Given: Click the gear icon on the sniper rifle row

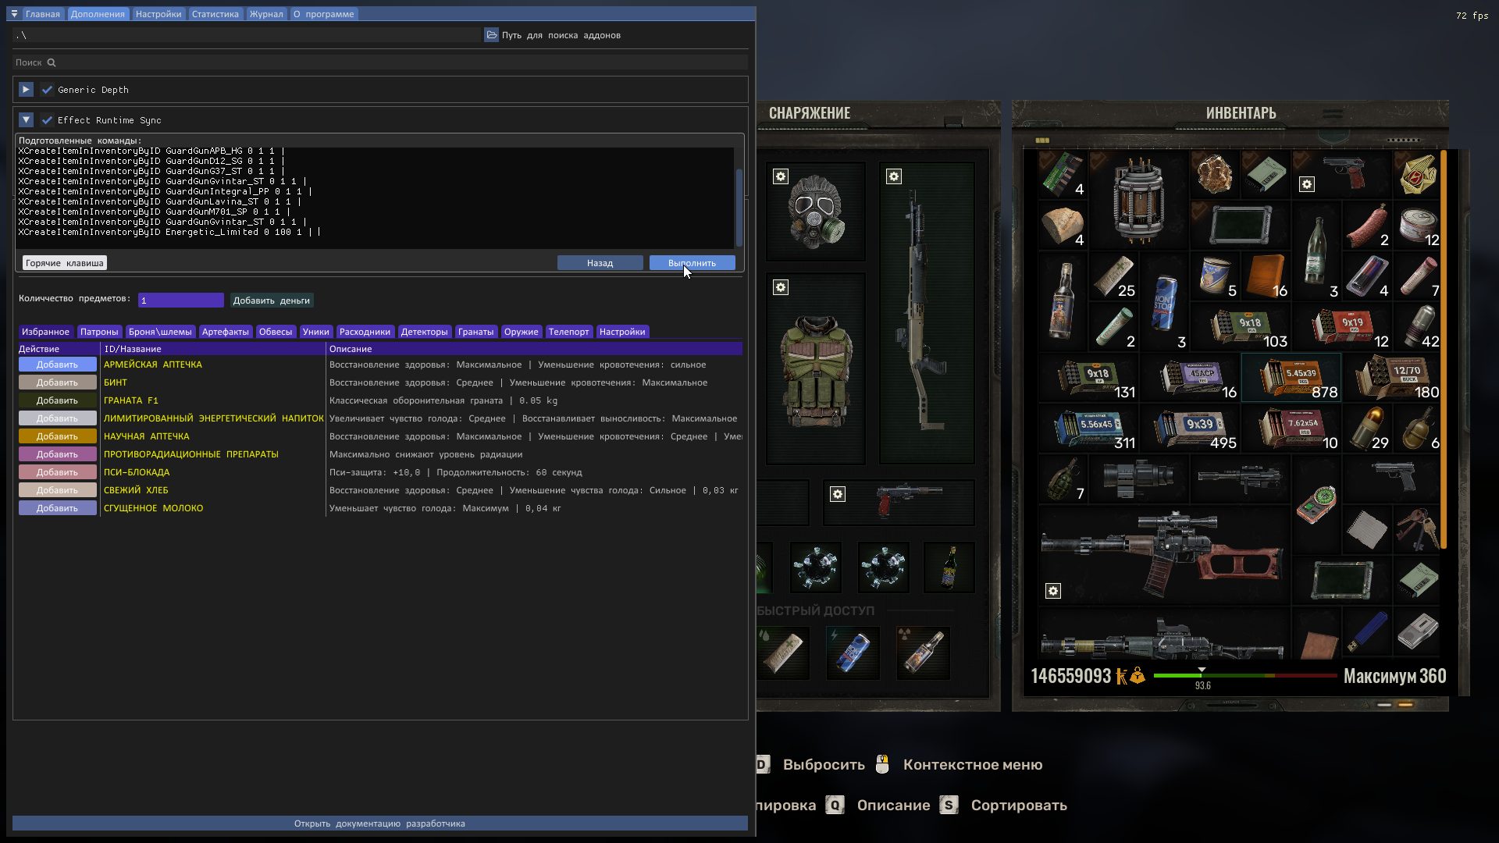Looking at the screenshot, I should [1053, 591].
